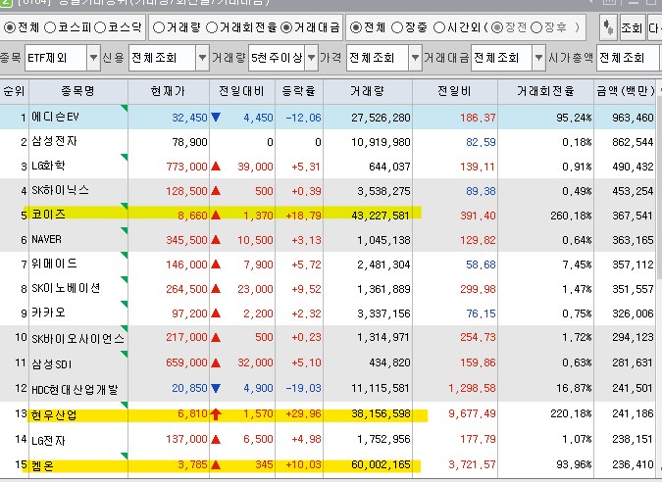Image resolution: width=662 pixels, height=482 pixels.
Task: Select the 장전 radio button
Action: click(497, 27)
